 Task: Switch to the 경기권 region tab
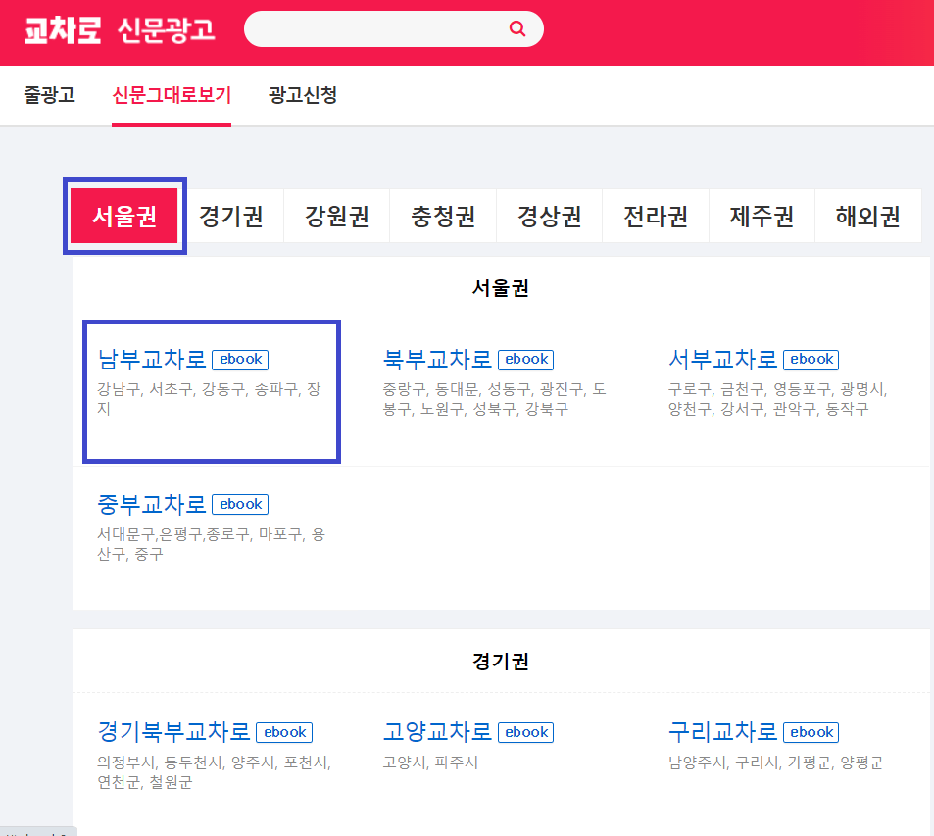(230, 215)
